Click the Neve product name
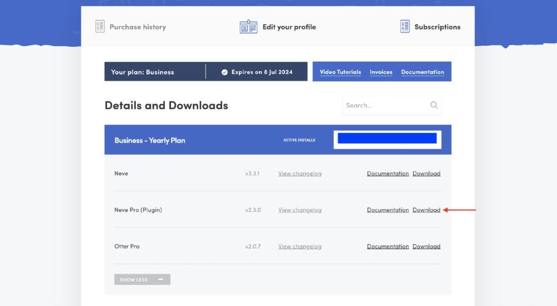Viewport: 557px width, 306px height. [121, 174]
